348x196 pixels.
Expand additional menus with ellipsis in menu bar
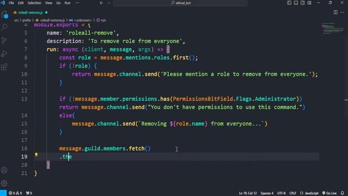[x=77, y=3]
